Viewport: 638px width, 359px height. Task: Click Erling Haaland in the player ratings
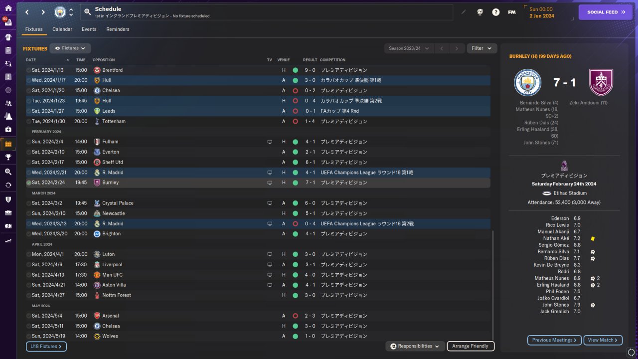[552, 285]
